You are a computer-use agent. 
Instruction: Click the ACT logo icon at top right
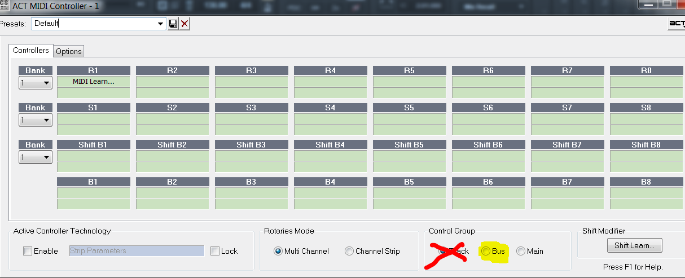[x=676, y=23]
